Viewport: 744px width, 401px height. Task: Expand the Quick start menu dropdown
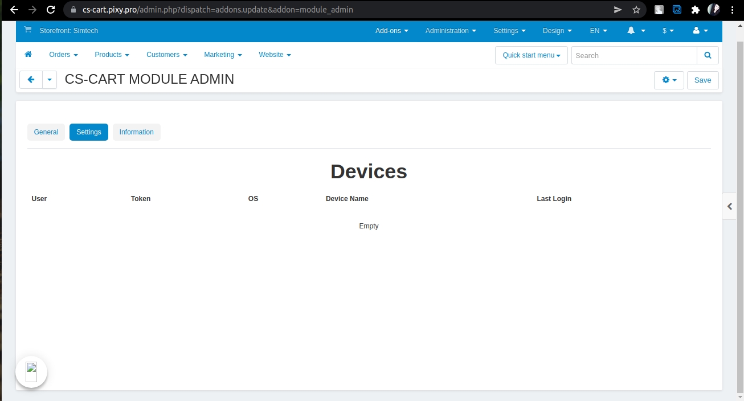click(531, 55)
